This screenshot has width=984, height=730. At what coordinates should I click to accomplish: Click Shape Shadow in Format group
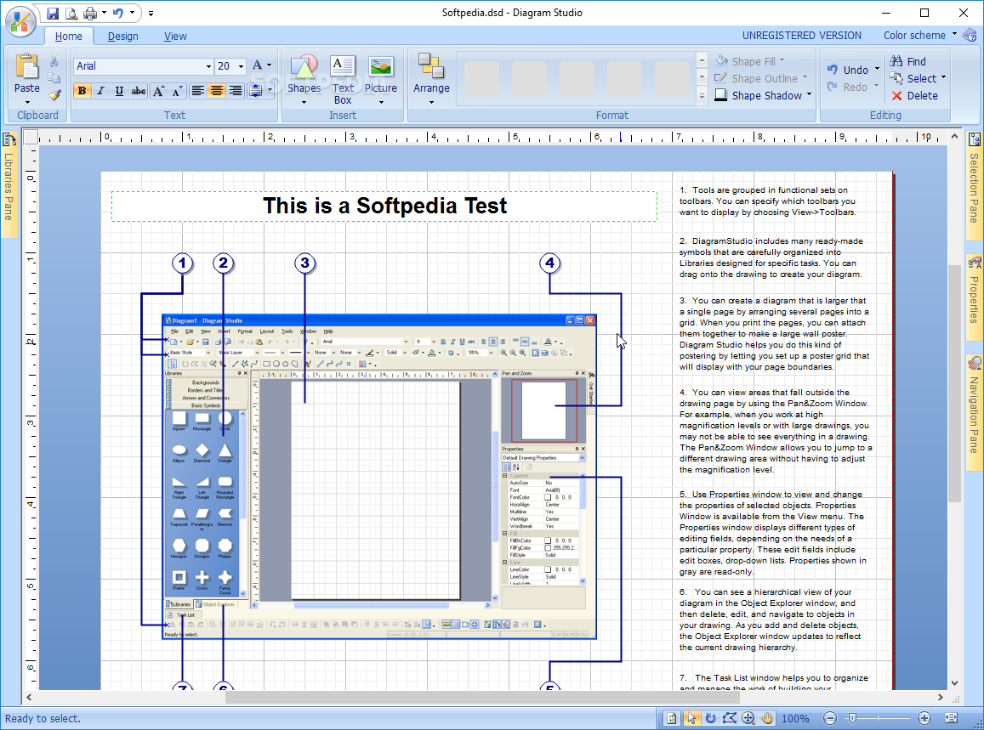click(763, 95)
